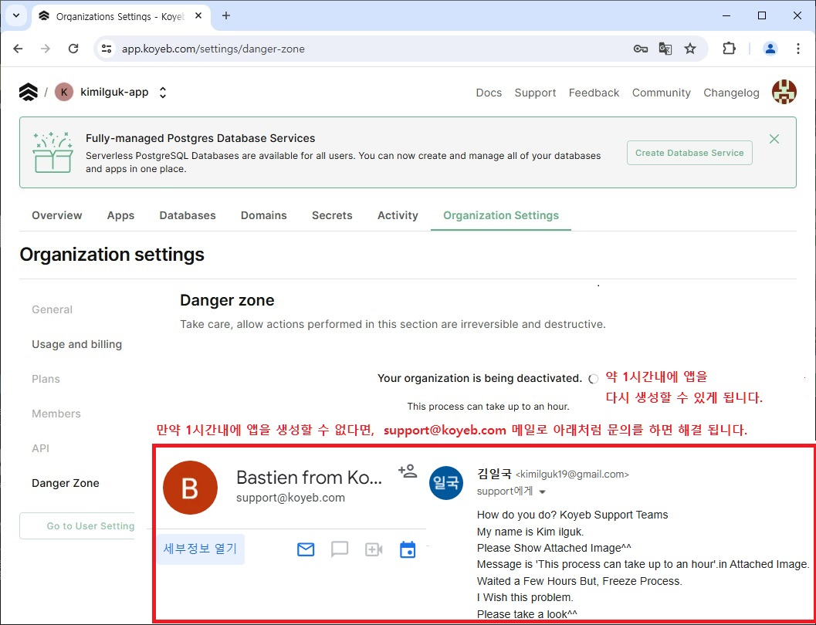816x625 pixels.
Task: Click the translate page icon
Action: (665, 49)
